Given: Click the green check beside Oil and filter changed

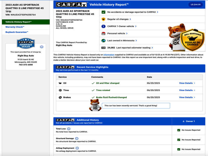Looking at the screenshot, I should (x=93, y=83).
